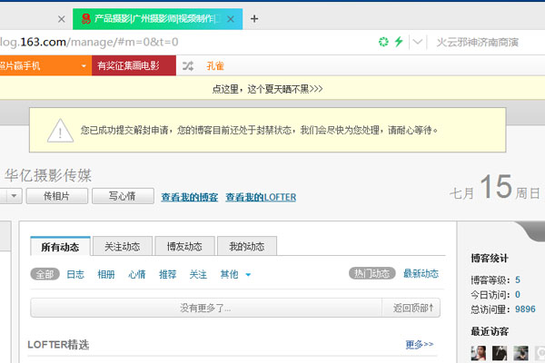Open the 查看我的博客 link
Image resolution: width=545 pixels, height=363 pixels.
coord(189,197)
